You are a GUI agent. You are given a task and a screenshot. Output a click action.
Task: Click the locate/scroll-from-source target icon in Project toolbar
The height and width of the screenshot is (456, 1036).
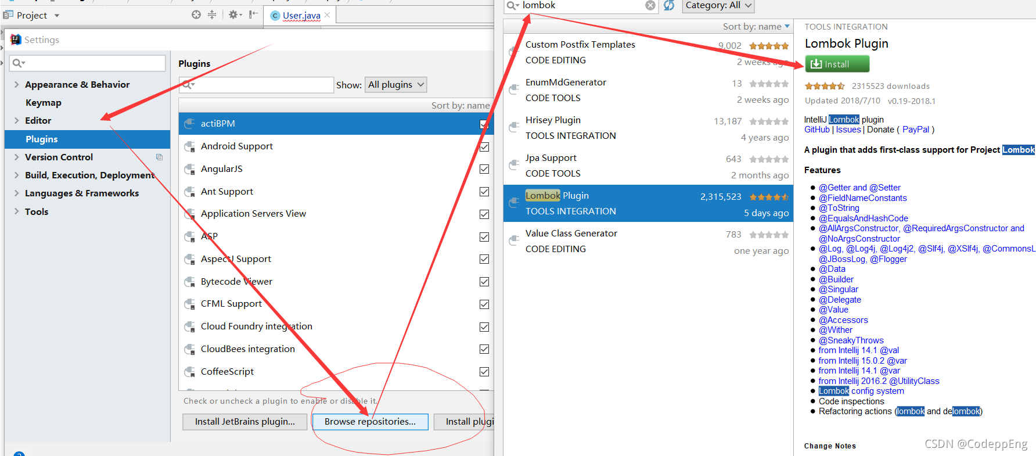(196, 15)
